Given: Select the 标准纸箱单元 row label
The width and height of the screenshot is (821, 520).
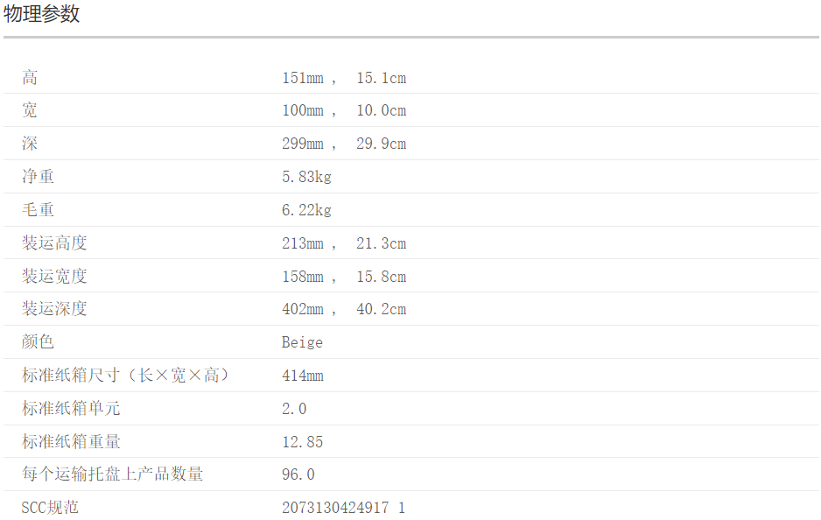Looking at the screenshot, I should (x=71, y=409).
